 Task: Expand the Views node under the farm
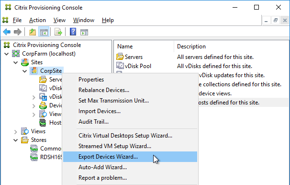pyautogui.click(x=15, y=132)
